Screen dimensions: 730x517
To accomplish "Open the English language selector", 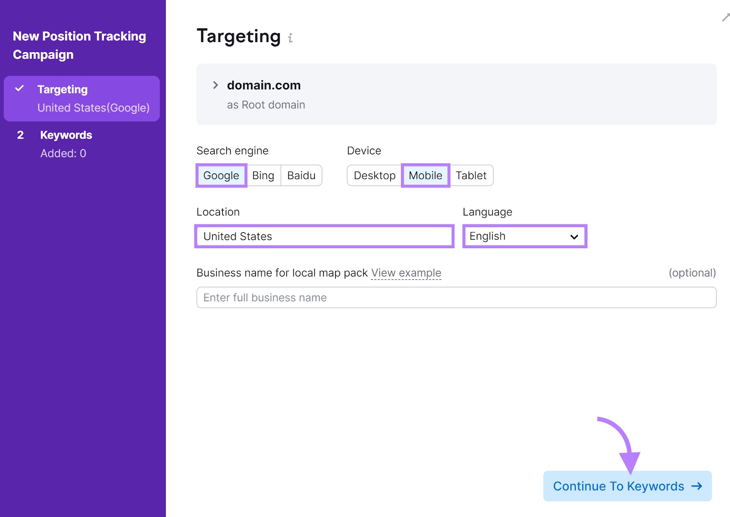I will point(524,236).
